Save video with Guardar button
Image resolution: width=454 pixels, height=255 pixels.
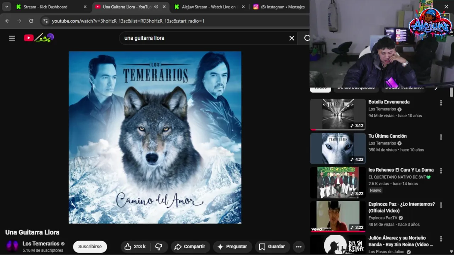click(x=272, y=246)
